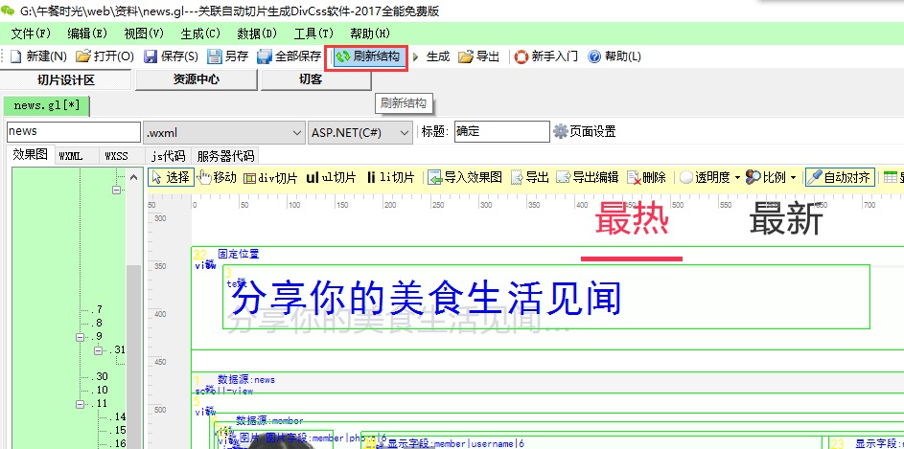Screen dimensions: 904x449
Task: Select the li切片 tool
Action: coord(390,177)
